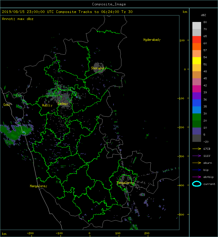Click the red 65 dBZ color swatch
This screenshot has width=218, height=237.
coord(197,40)
